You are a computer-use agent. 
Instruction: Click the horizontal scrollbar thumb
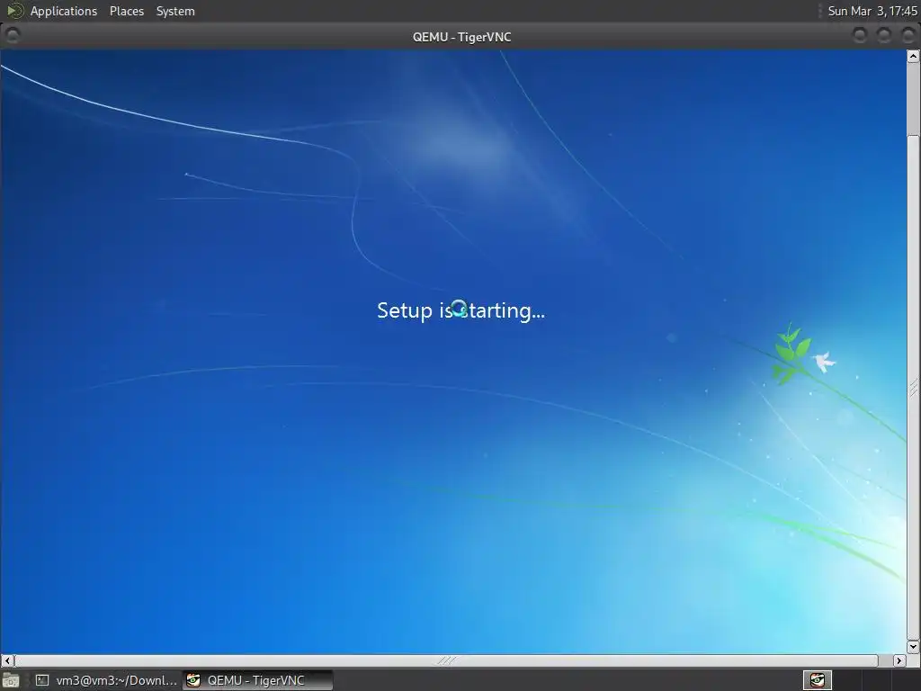(446, 660)
